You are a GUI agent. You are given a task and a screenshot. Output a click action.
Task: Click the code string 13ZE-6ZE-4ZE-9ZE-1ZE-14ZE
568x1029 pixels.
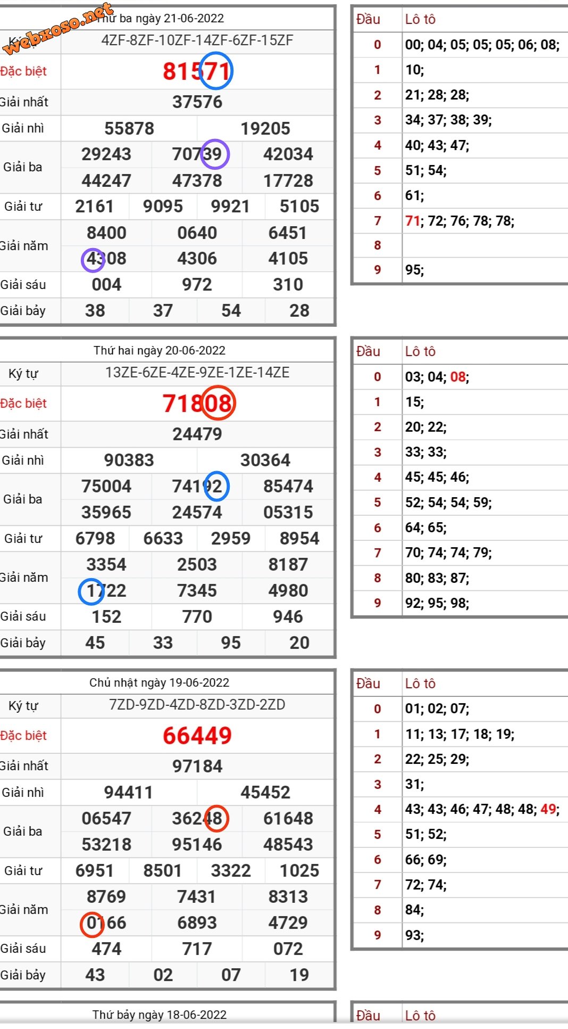[x=197, y=373]
